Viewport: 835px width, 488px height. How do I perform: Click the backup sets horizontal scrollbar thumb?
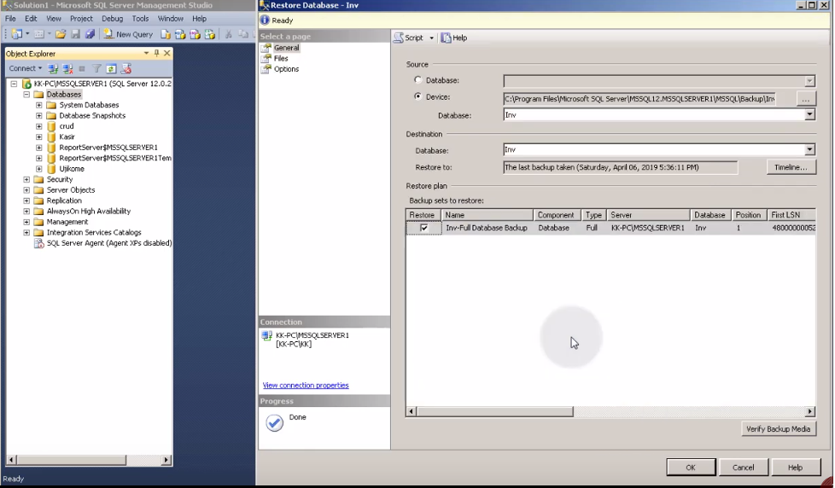click(x=495, y=411)
